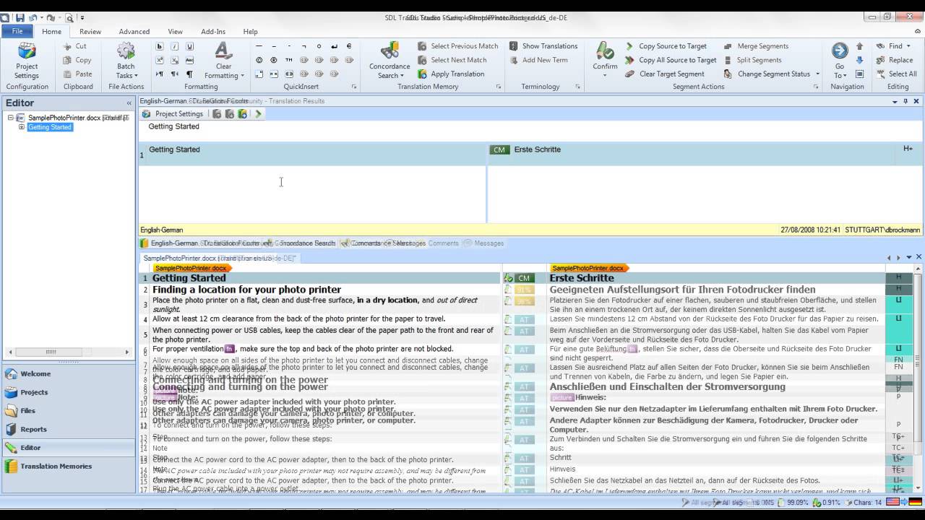The width and height of the screenshot is (925, 520).
Task: Click Replace in Editing group
Action: [x=895, y=60]
